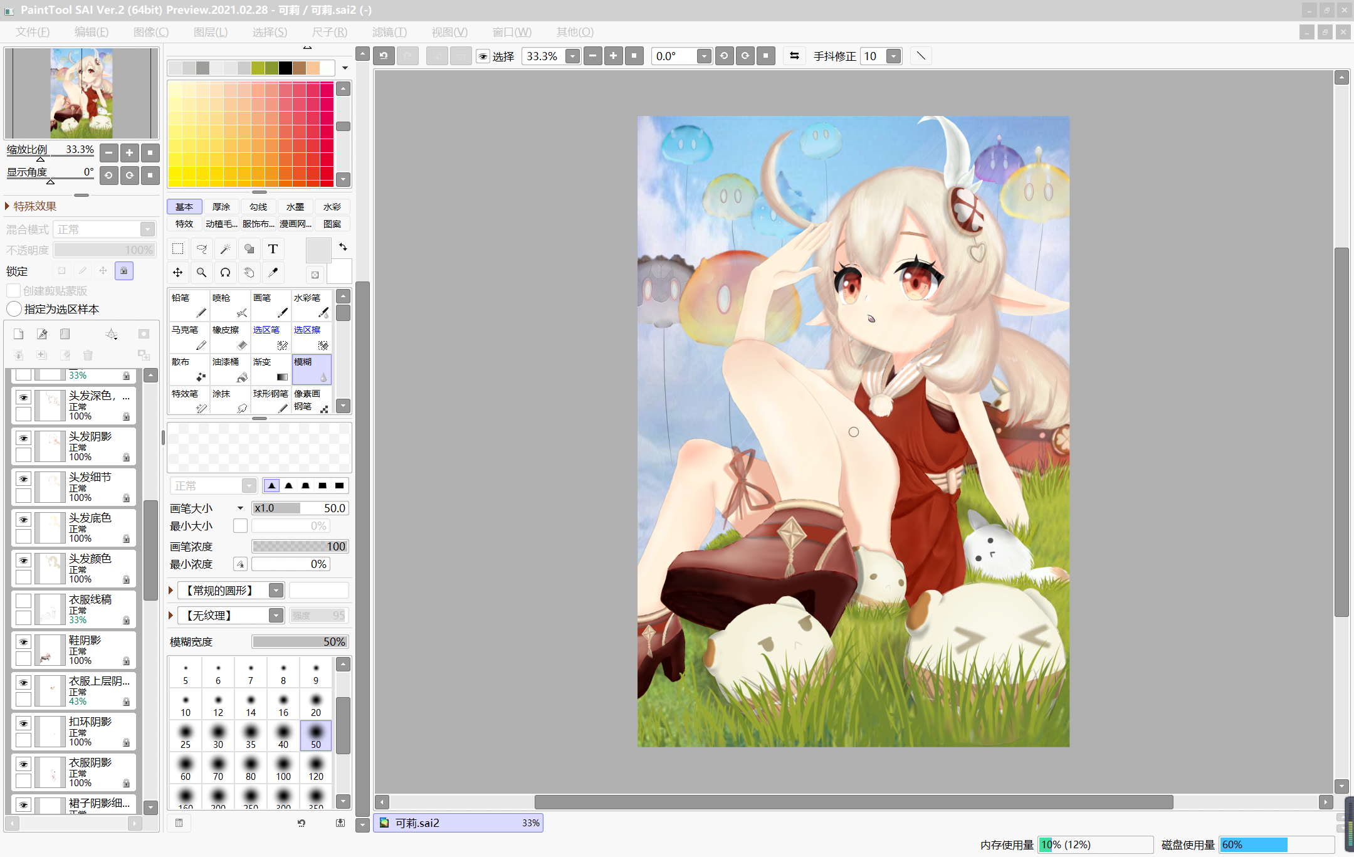Switch to the 厚涂 brush tab
Image resolution: width=1354 pixels, height=857 pixels.
(x=221, y=207)
